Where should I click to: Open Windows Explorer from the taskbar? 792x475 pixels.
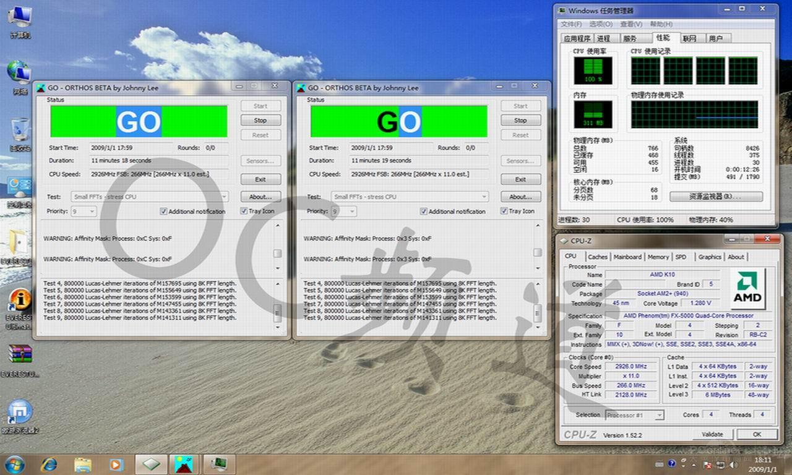click(83, 464)
